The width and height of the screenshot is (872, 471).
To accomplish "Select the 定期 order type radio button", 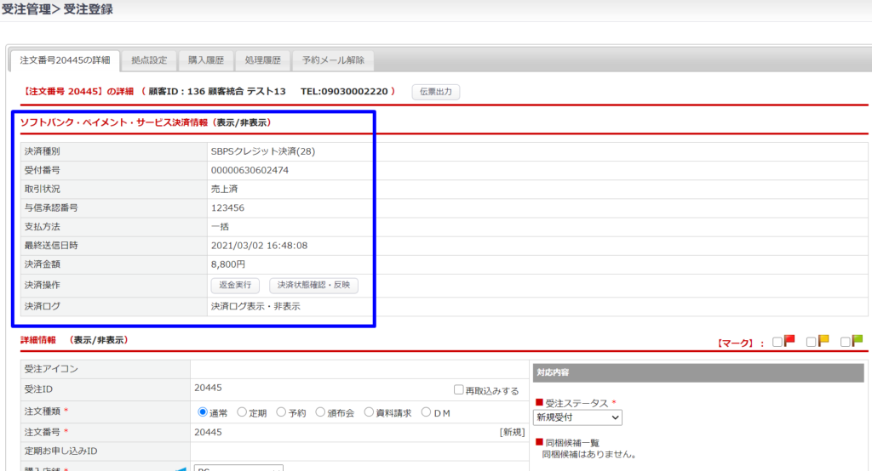I will pyautogui.click(x=242, y=412).
